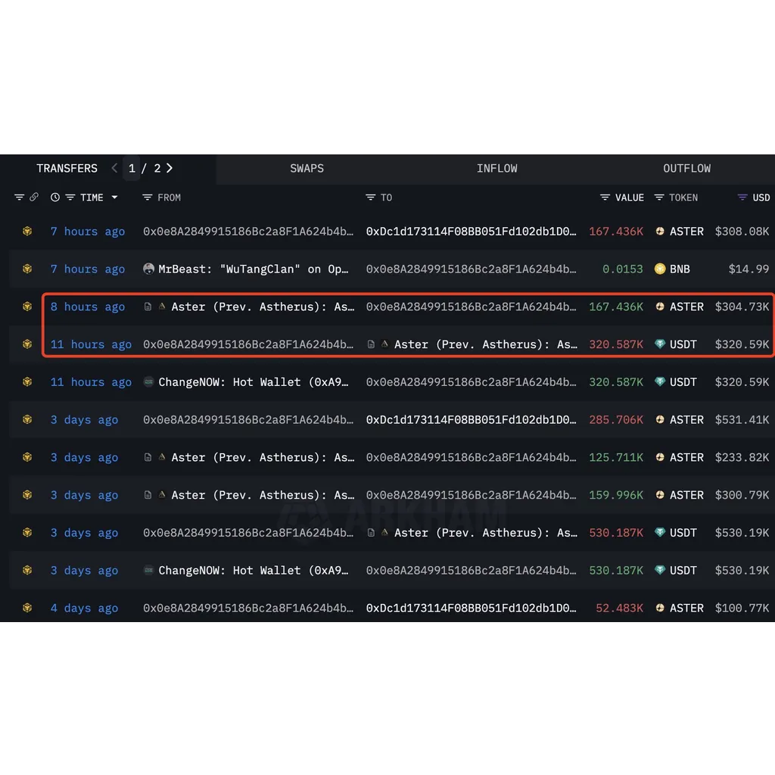Click the $14.99 USD amount

(x=749, y=269)
